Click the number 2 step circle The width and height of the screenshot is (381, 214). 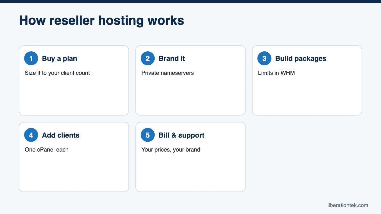click(x=148, y=58)
